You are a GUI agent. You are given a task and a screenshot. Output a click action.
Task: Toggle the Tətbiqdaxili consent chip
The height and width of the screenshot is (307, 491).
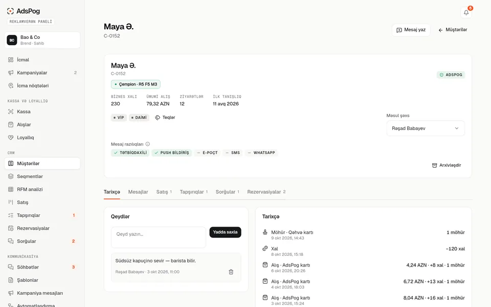130,152
